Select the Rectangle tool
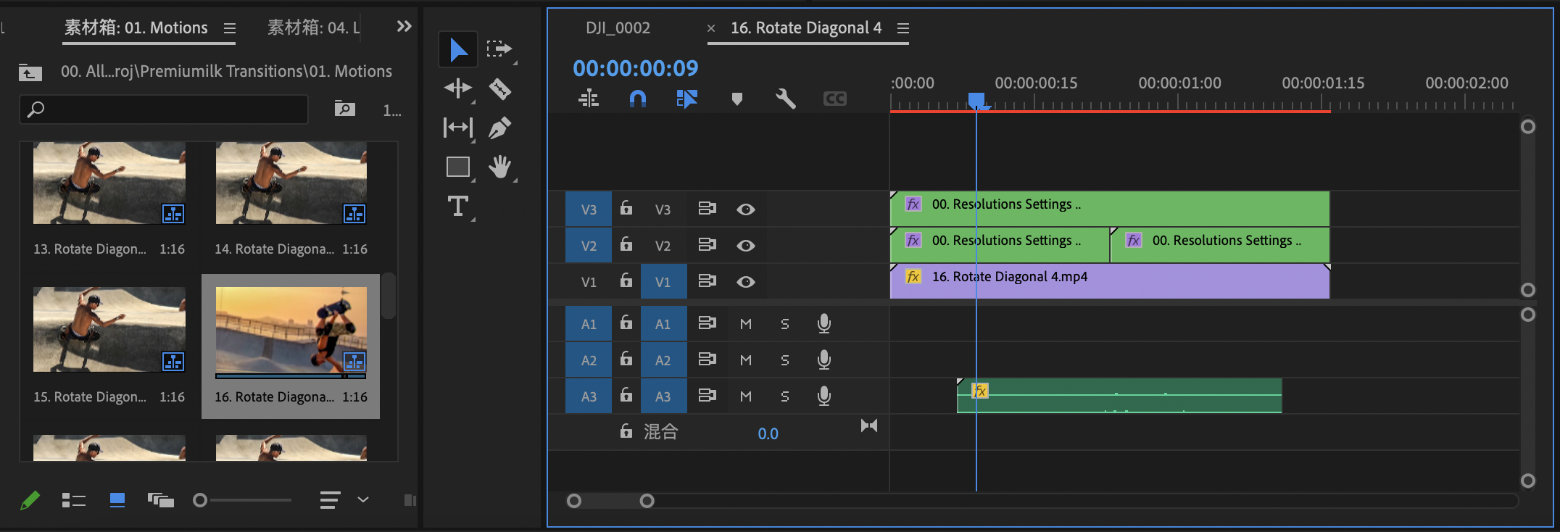The height and width of the screenshot is (532, 1560). [458, 167]
